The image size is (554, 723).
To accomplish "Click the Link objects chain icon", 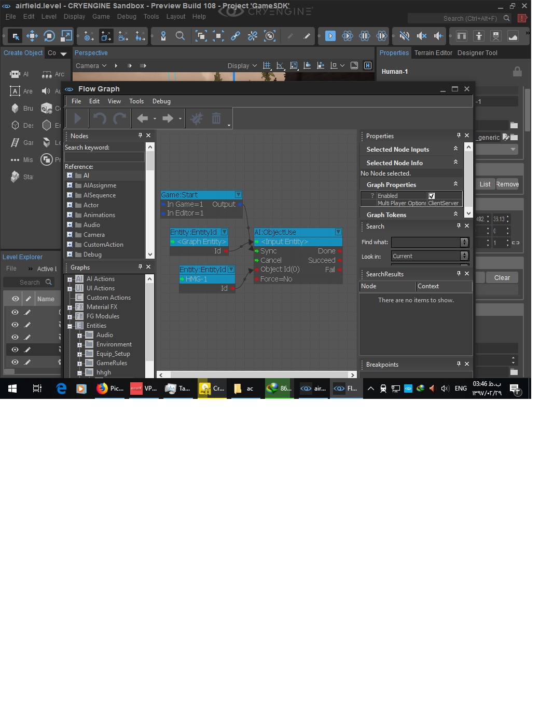I will 236,36.
